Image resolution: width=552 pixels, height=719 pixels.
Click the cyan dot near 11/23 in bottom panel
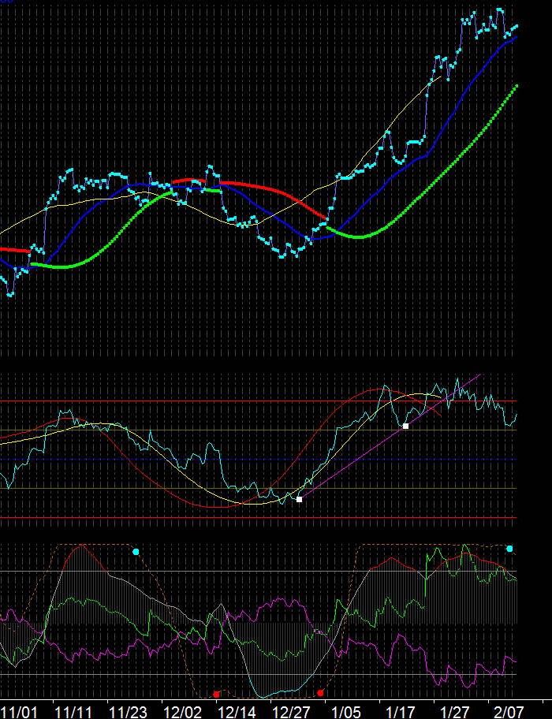[x=136, y=552]
